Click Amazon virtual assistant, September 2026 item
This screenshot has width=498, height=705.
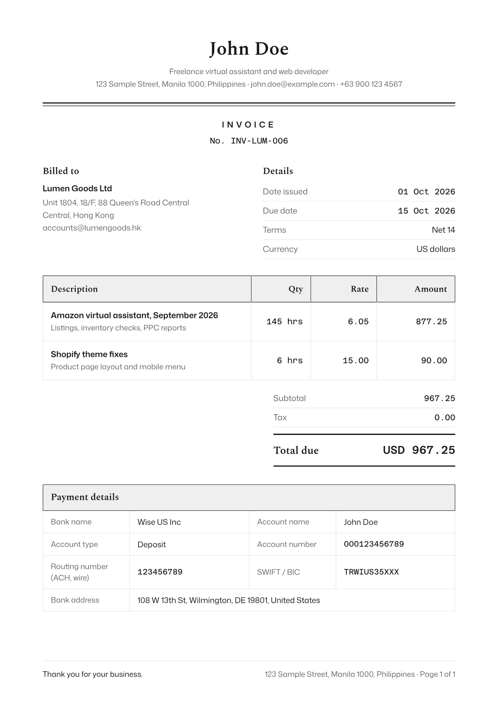134,315
